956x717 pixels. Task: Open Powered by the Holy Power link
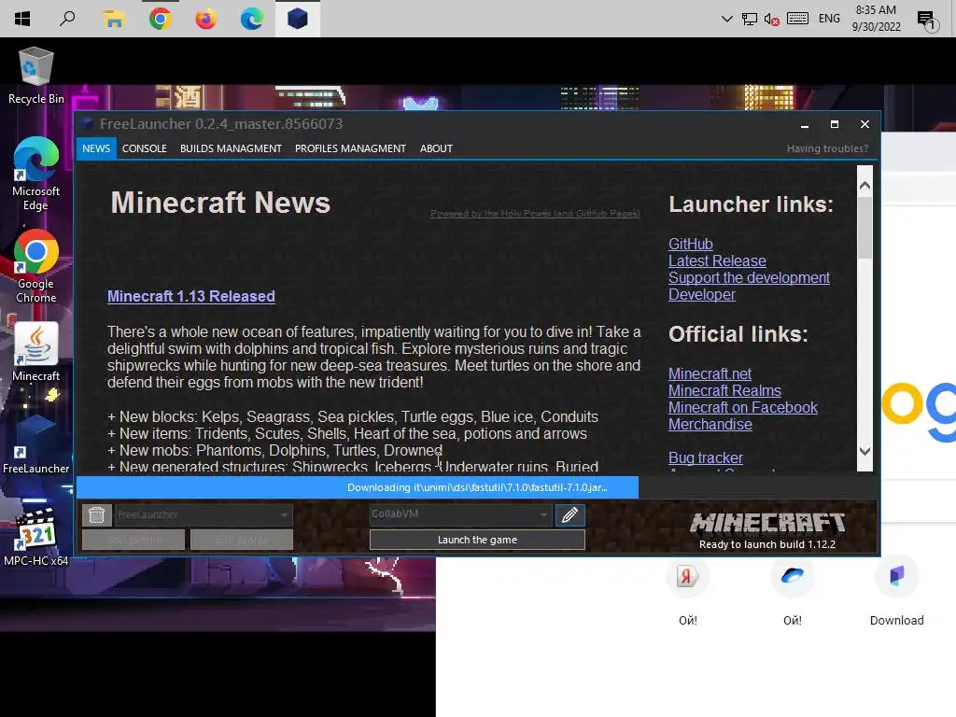(x=535, y=214)
